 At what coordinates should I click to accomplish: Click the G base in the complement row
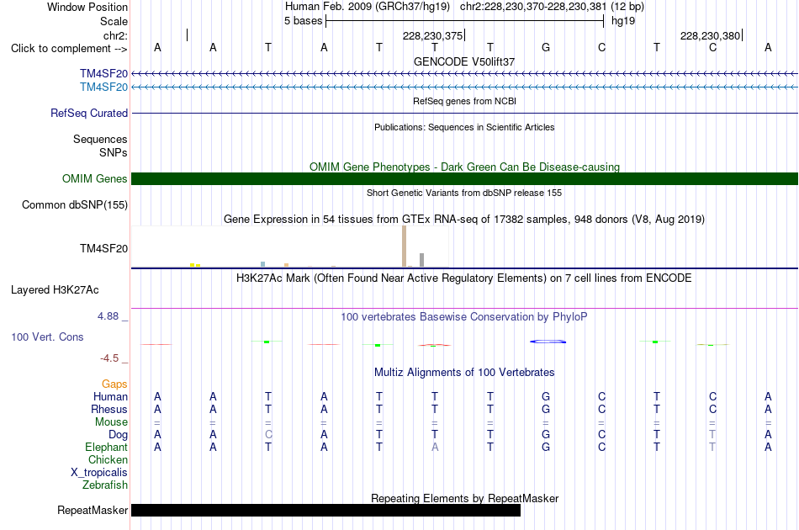point(546,48)
